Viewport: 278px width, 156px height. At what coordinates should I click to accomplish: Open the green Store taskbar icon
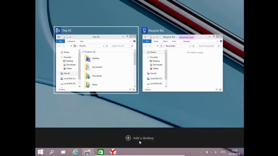point(100,152)
